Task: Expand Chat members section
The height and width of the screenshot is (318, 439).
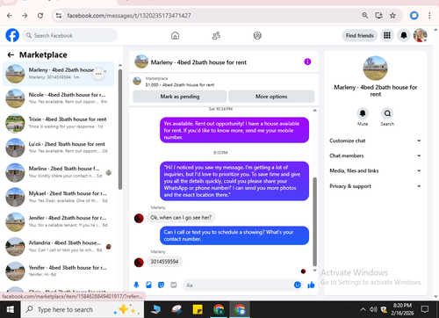Action: pyautogui.click(x=375, y=155)
